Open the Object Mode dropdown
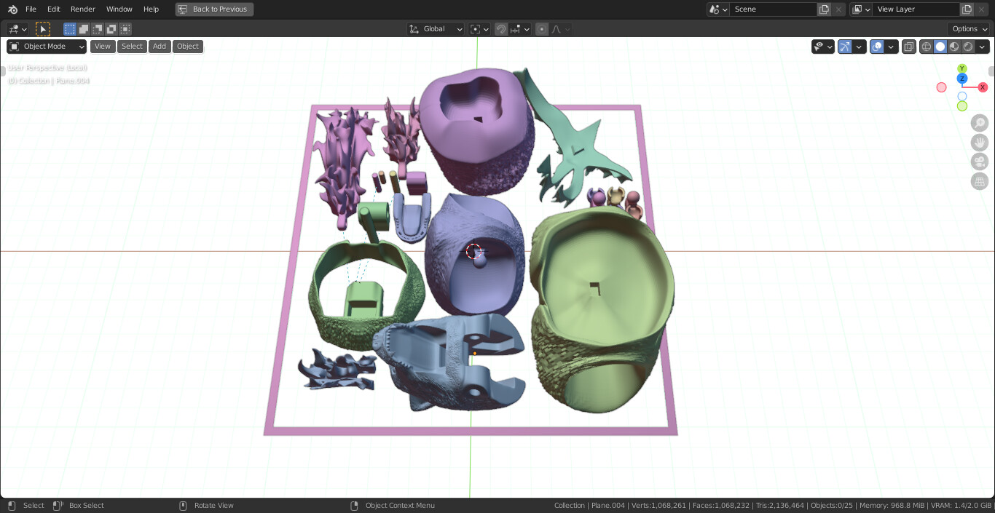This screenshot has height=513, width=995. (46, 46)
